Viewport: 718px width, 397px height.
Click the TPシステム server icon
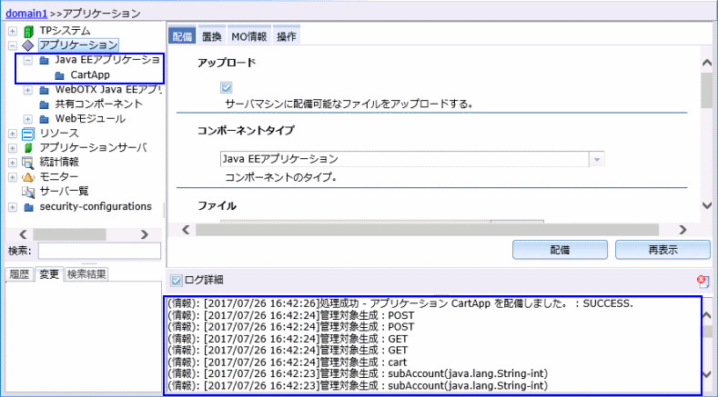pyautogui.click(x=28, y=31)
